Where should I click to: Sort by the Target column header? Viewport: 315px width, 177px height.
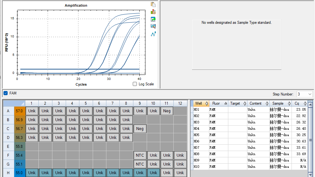[x=238, y=103]
